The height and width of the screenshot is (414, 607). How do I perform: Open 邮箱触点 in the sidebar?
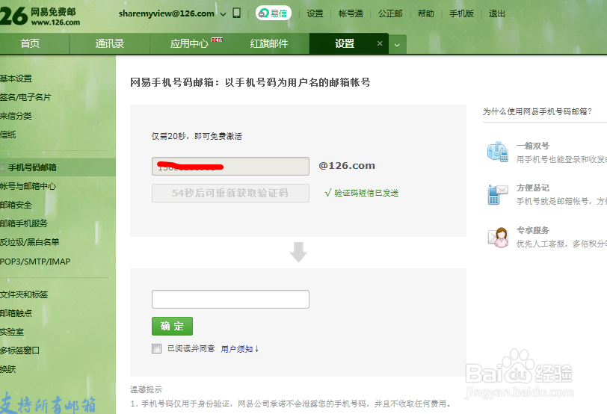(16, 313)
